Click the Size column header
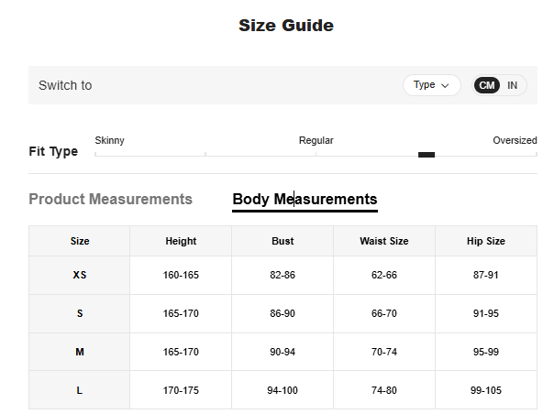 click(x=80, y=241)
